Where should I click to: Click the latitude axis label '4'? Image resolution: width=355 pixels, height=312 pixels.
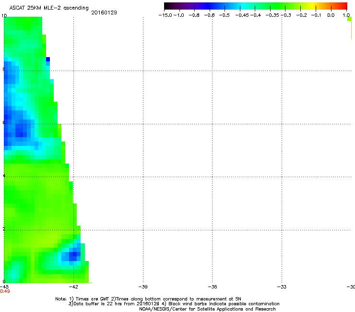click(4, 176)
